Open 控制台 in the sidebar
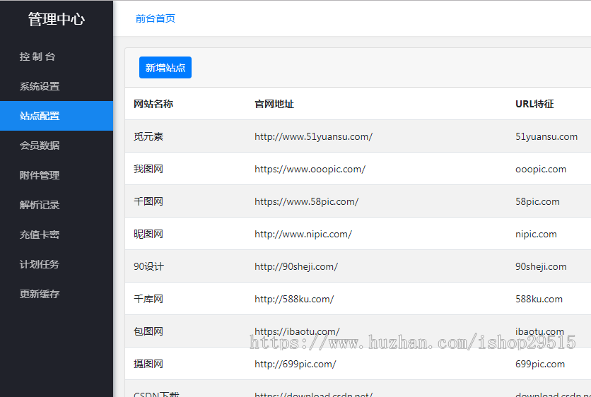 [x=56, y=57]
